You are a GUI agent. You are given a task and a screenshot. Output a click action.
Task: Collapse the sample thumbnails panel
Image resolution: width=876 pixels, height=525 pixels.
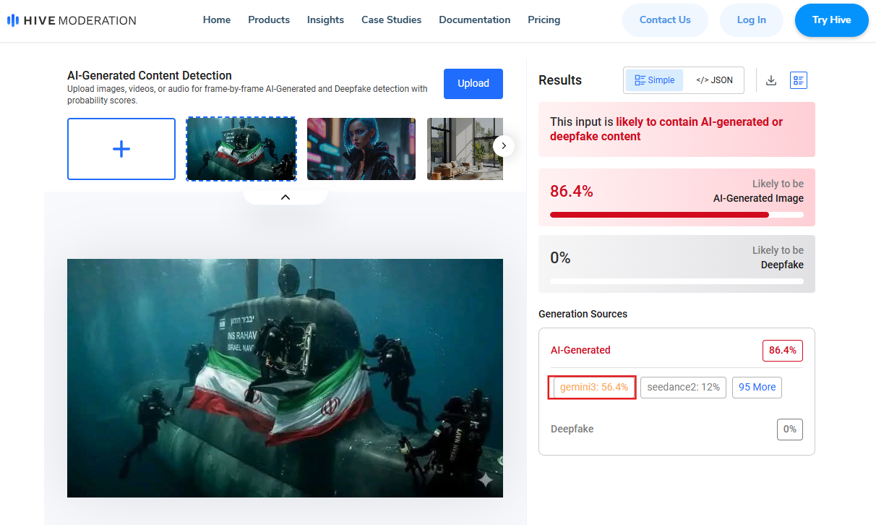(x=285, y=197)
